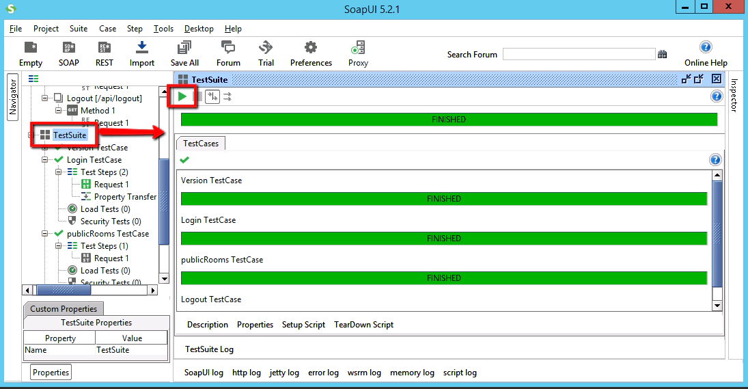Save all projects with Save All

pyautogui.click(x=184, y=54)
